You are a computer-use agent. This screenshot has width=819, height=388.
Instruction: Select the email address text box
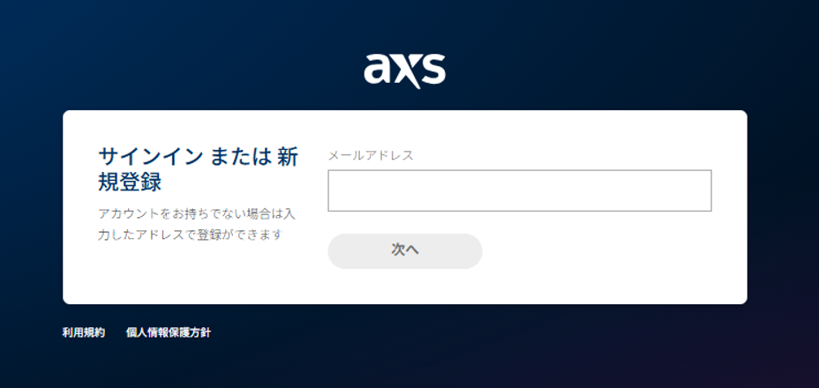pyautogui.click(x=520, y=190)
